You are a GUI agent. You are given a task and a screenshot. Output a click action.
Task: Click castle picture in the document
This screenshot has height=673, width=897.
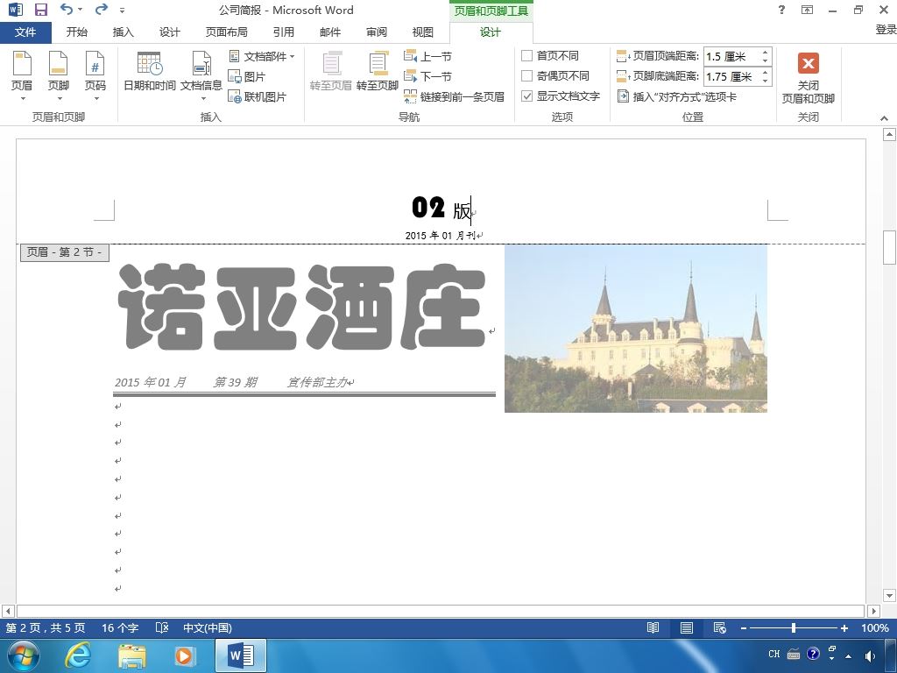(x=636, y=329)
